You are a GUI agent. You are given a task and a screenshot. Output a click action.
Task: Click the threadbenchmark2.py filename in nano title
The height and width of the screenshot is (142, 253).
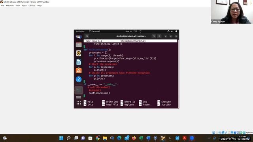point(133,41)
